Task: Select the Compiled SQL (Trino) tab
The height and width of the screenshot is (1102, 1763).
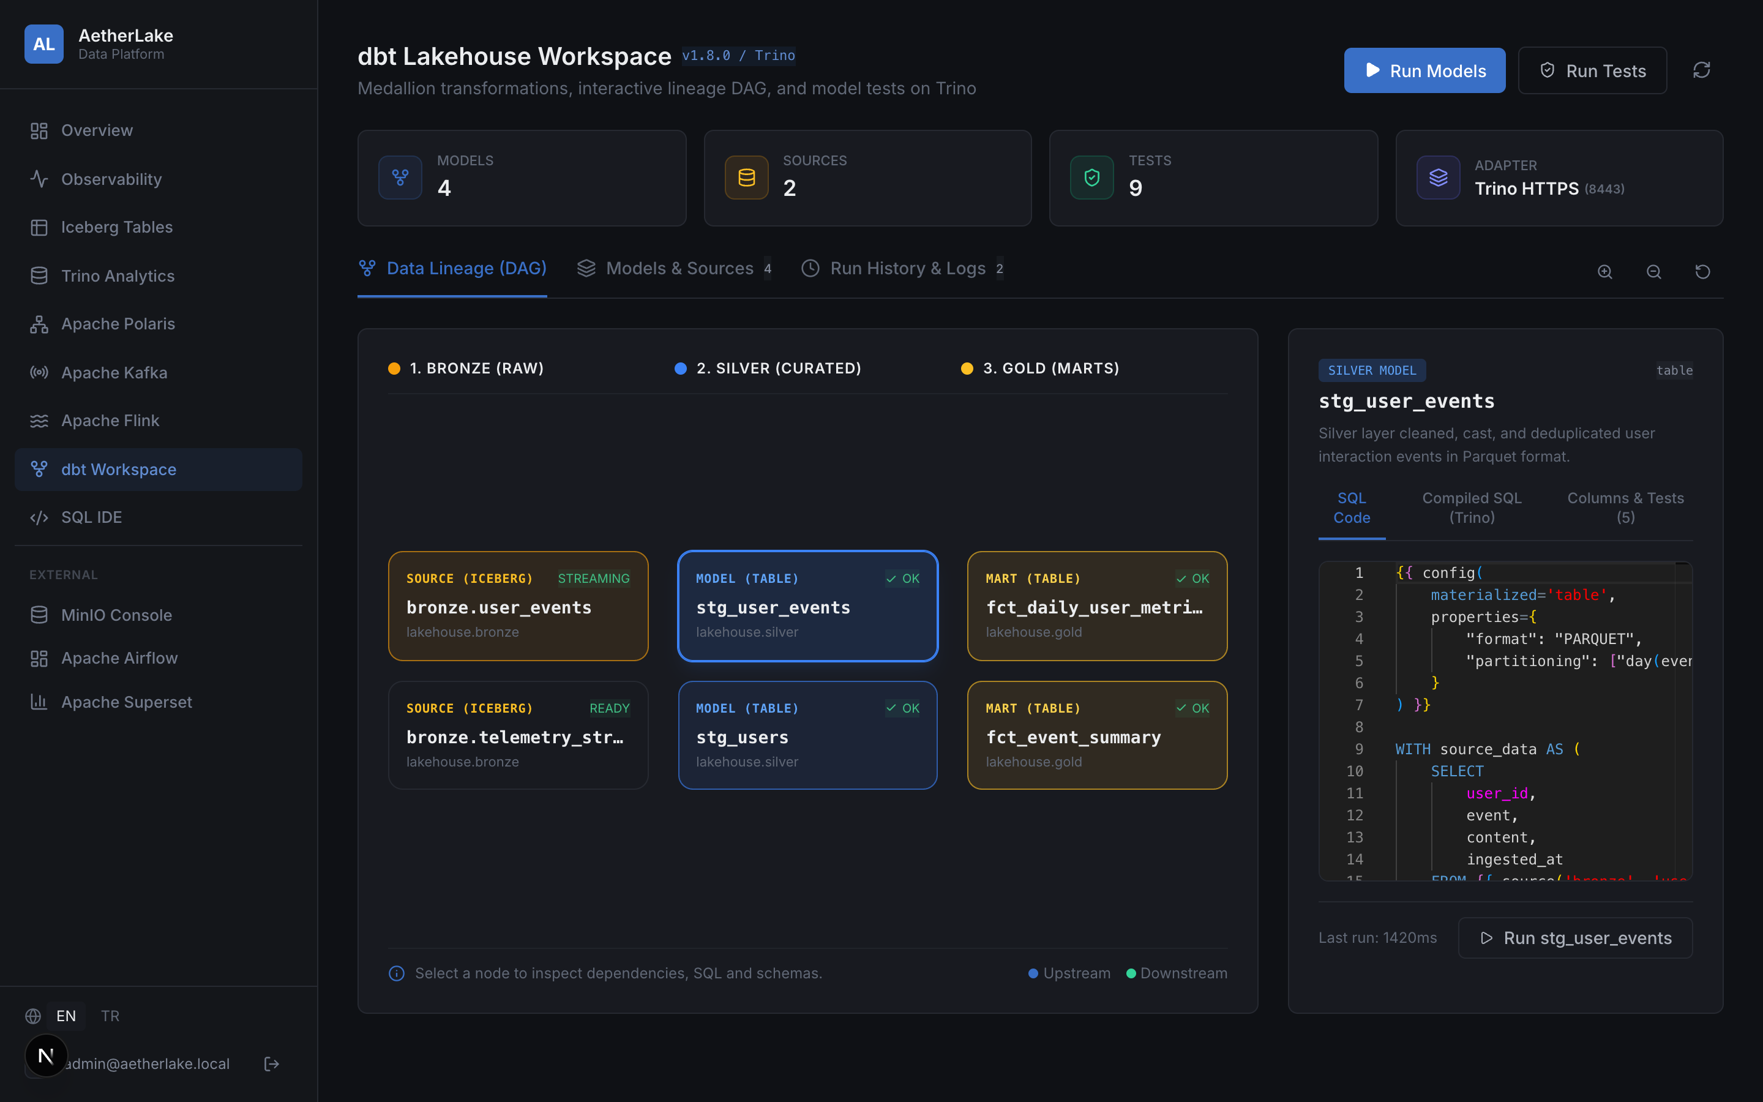Action: (1472, 508)
